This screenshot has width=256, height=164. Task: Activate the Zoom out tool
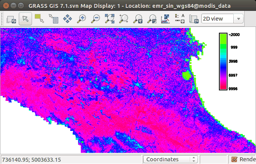[95, 19]
